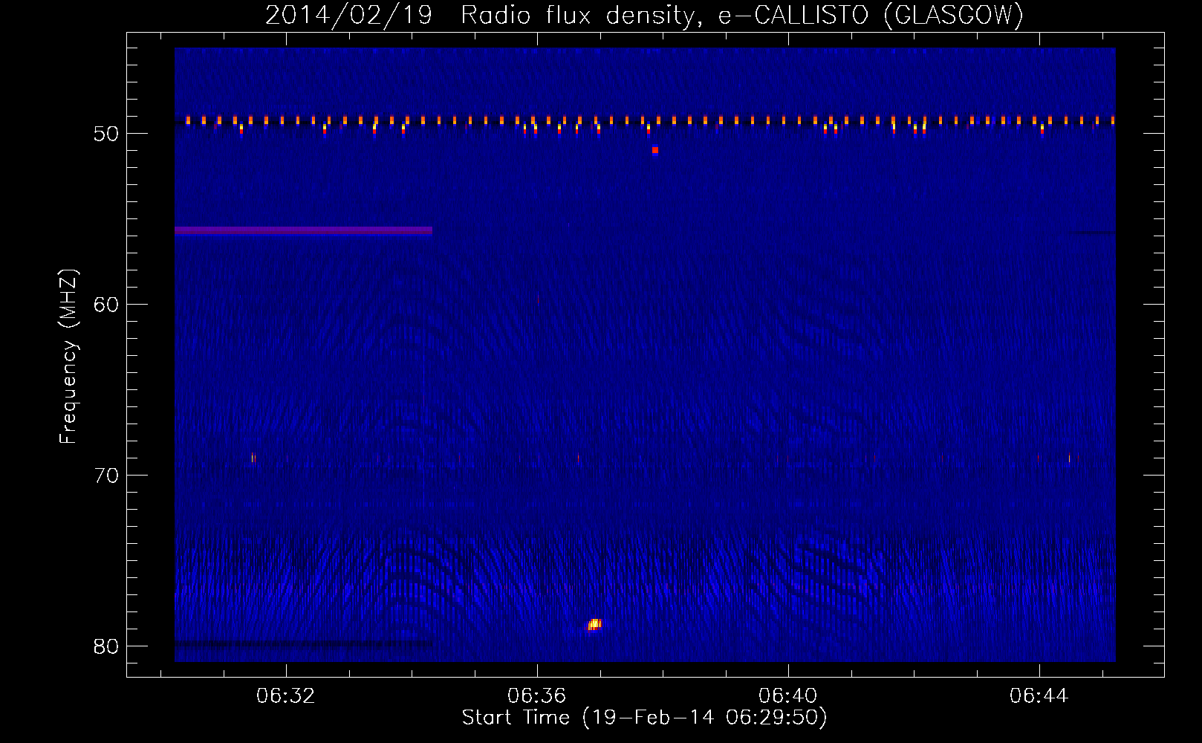Click the plot title "2014/02/19 Radio flux density, e-CALLISTO (GLASGOW)"
This screenshot has width=1202, height=743.
click(644, 15)
